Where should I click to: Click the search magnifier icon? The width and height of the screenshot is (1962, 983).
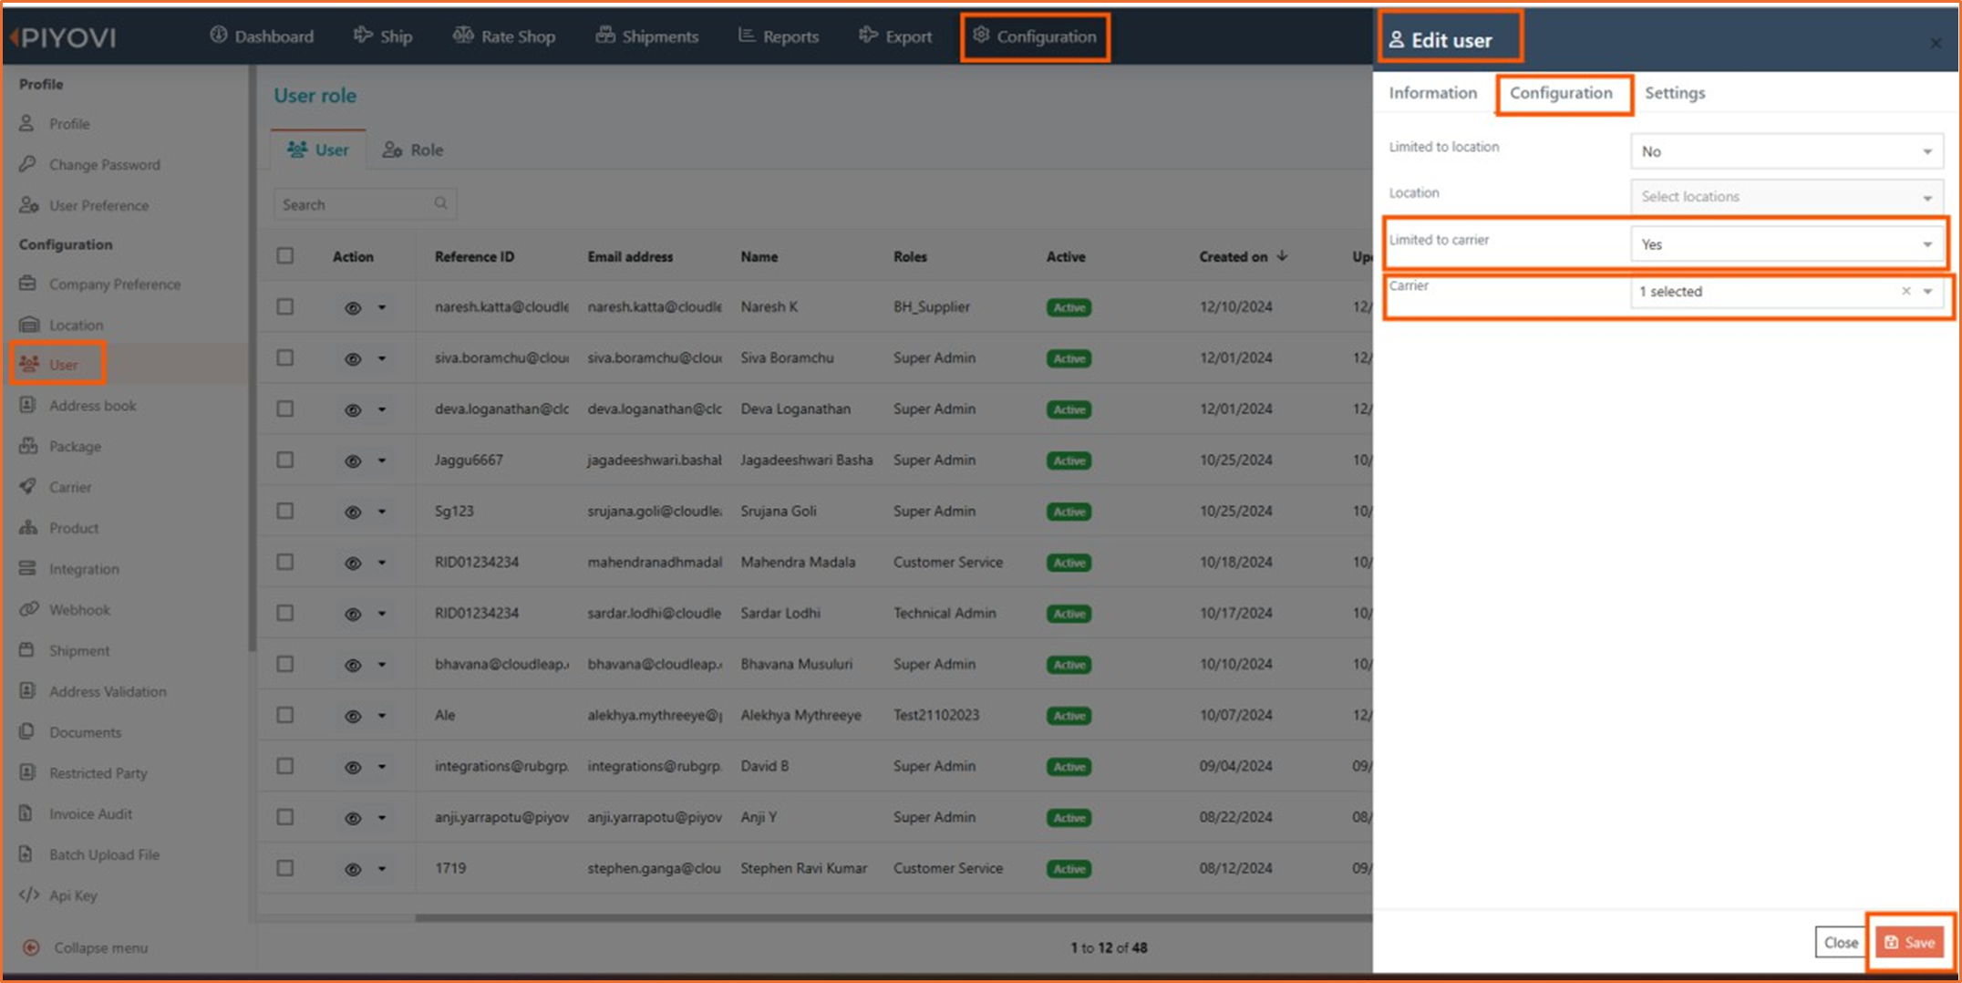pos(440,203)
